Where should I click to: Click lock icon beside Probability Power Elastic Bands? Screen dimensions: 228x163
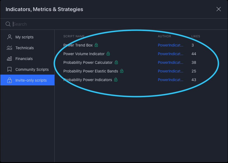click(x=122, y=71)
